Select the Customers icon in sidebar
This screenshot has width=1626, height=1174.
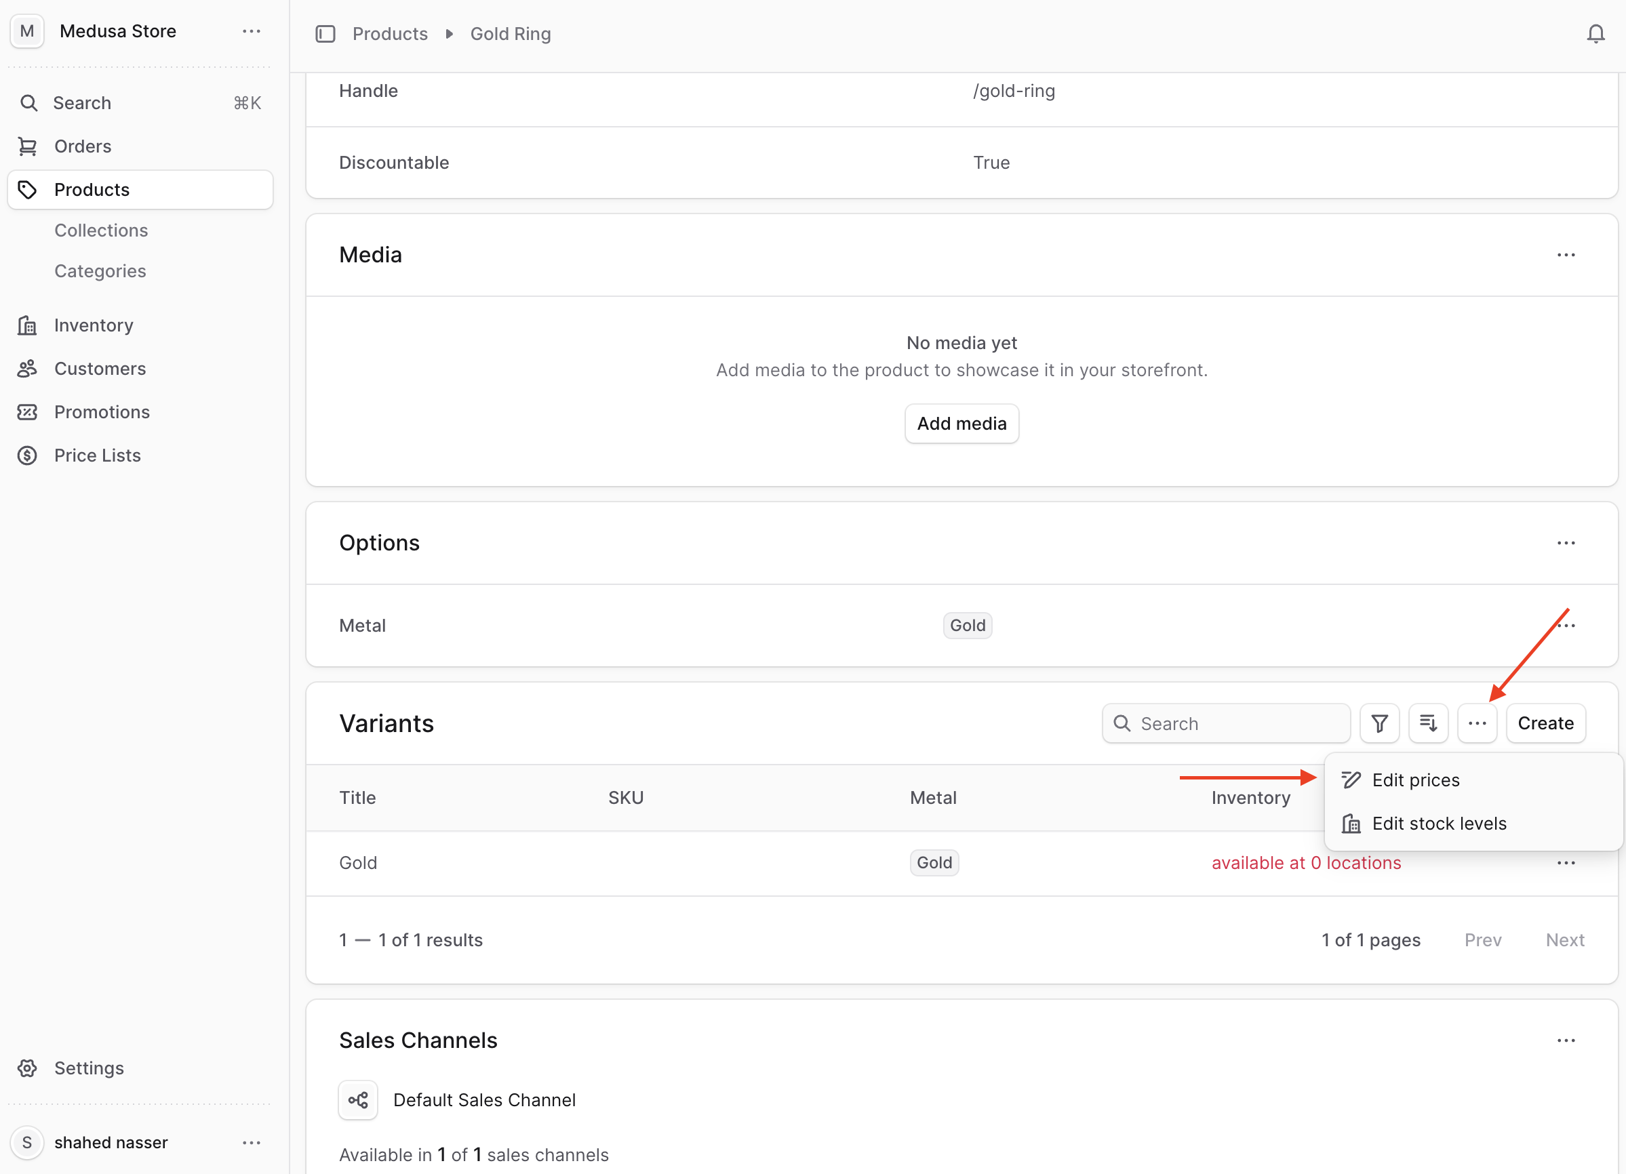28,368
